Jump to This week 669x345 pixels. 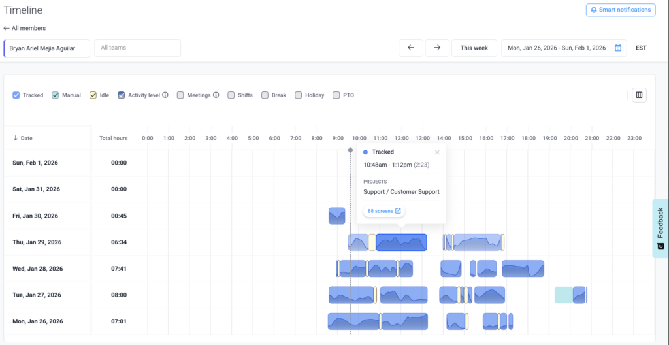pos(474,48)
